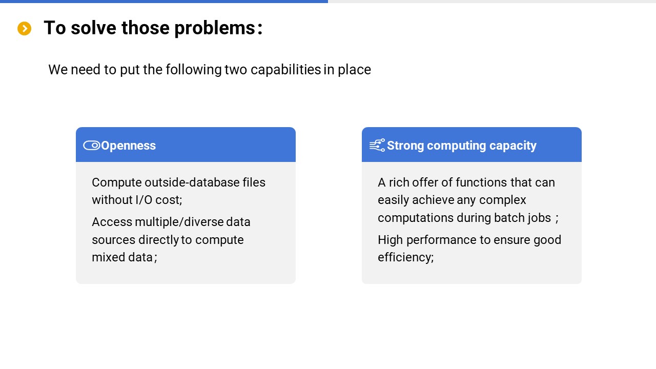
Task: Click the 'High performance to ensure good efficiency' paragraph
Action: 469,248
